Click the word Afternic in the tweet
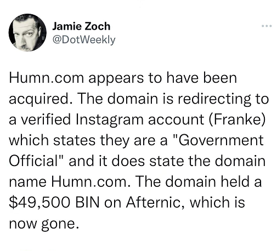The image size is (277, 251). [155, 203]
